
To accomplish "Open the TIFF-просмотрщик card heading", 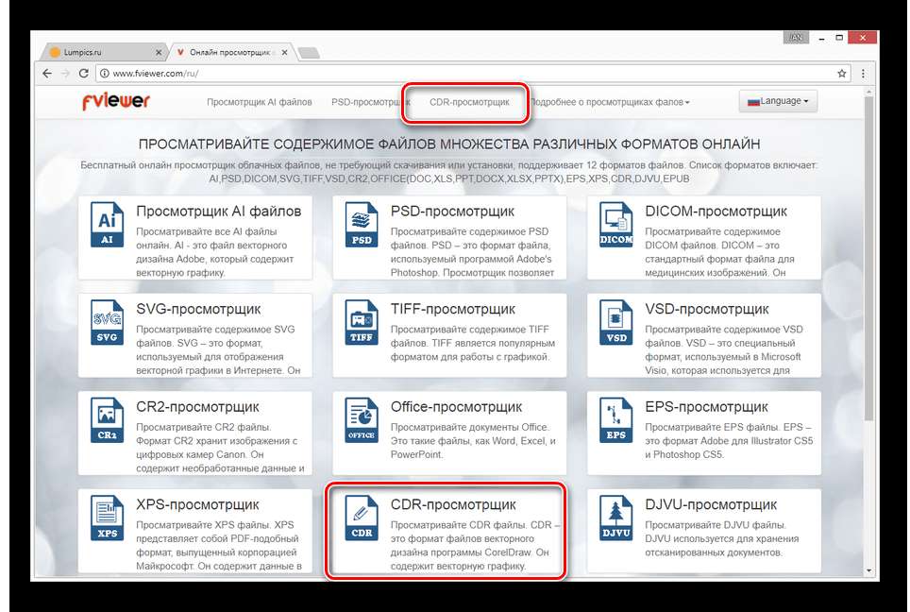I will [453, 309].
